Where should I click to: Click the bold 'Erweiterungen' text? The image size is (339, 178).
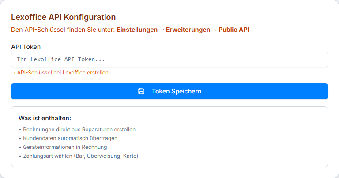point(188,30)
